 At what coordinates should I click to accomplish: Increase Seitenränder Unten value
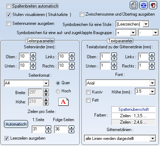(x=33, y=64)
